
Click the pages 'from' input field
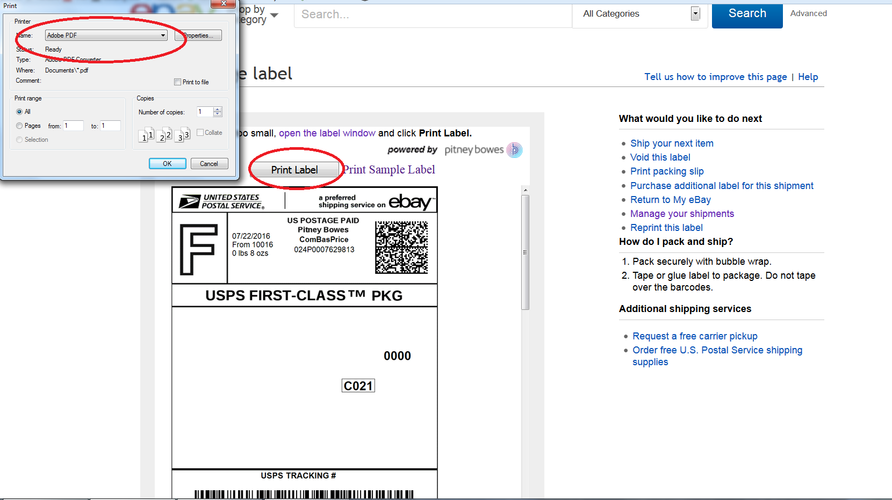tap(73, 126)
